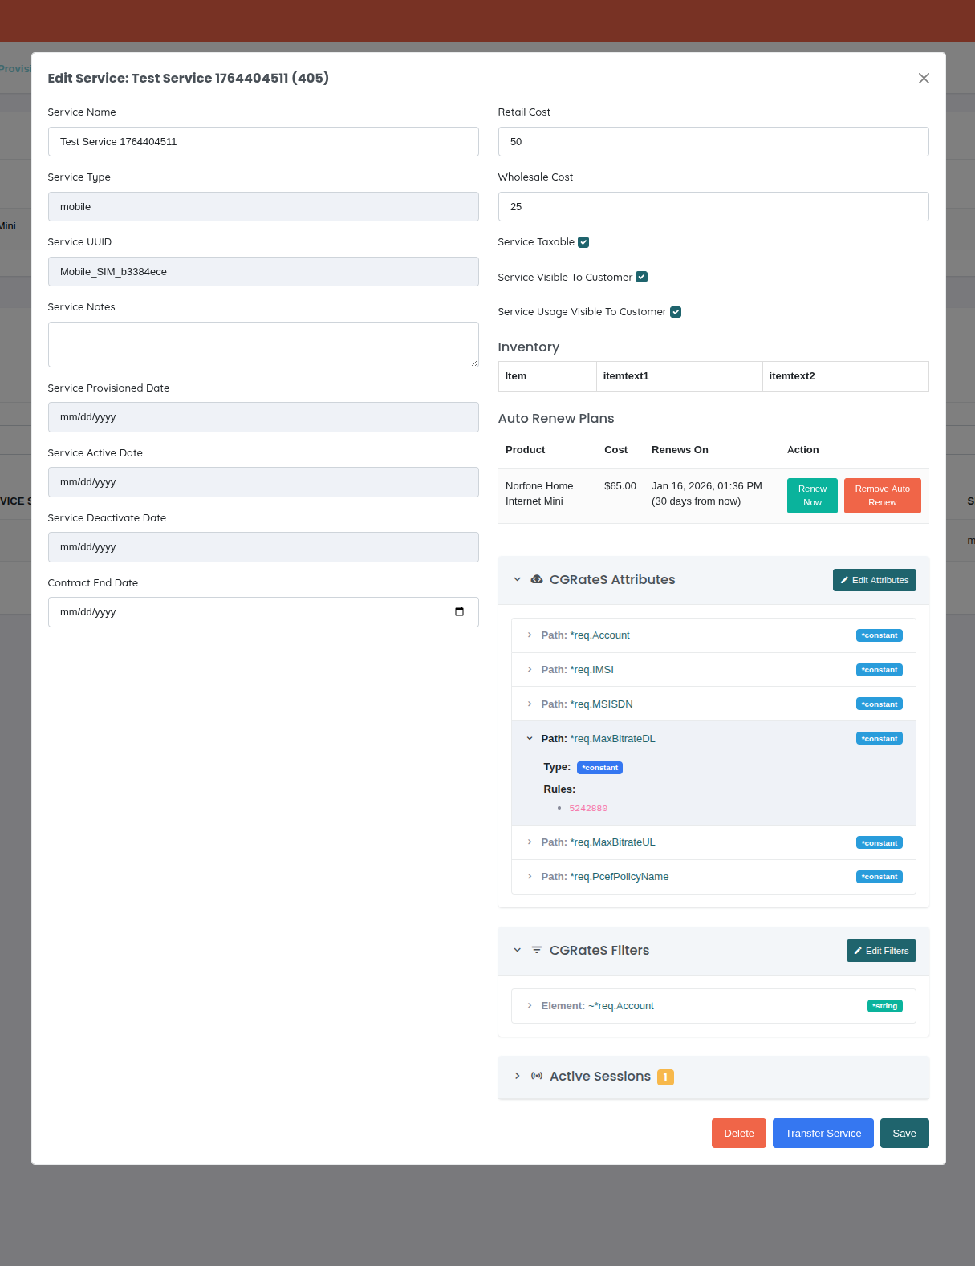Expand the req.PcefPolicyName attribute row
Image resolution: width=975 pixels, height=1266 pixels.
(x=530, y=877)
